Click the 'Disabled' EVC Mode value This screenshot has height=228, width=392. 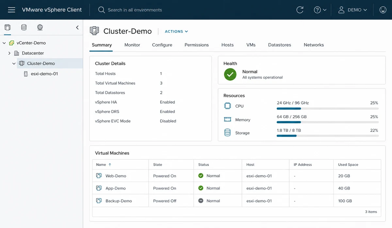(x=168, y=121)
